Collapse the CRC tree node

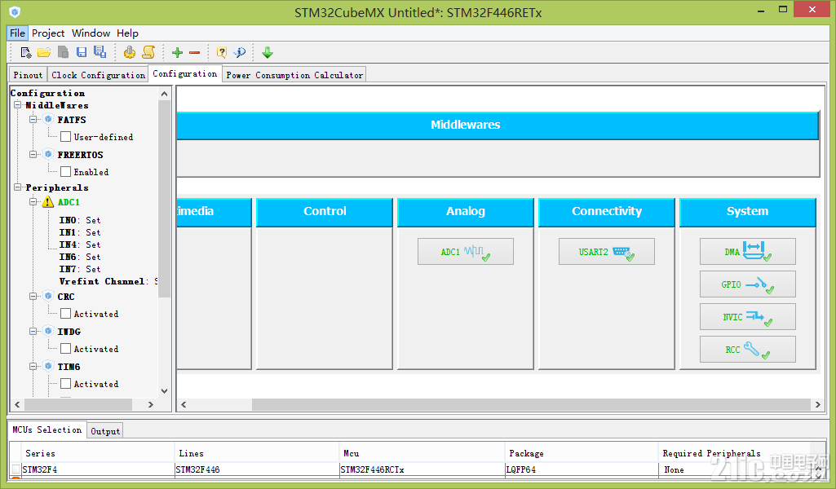point(33,296)
